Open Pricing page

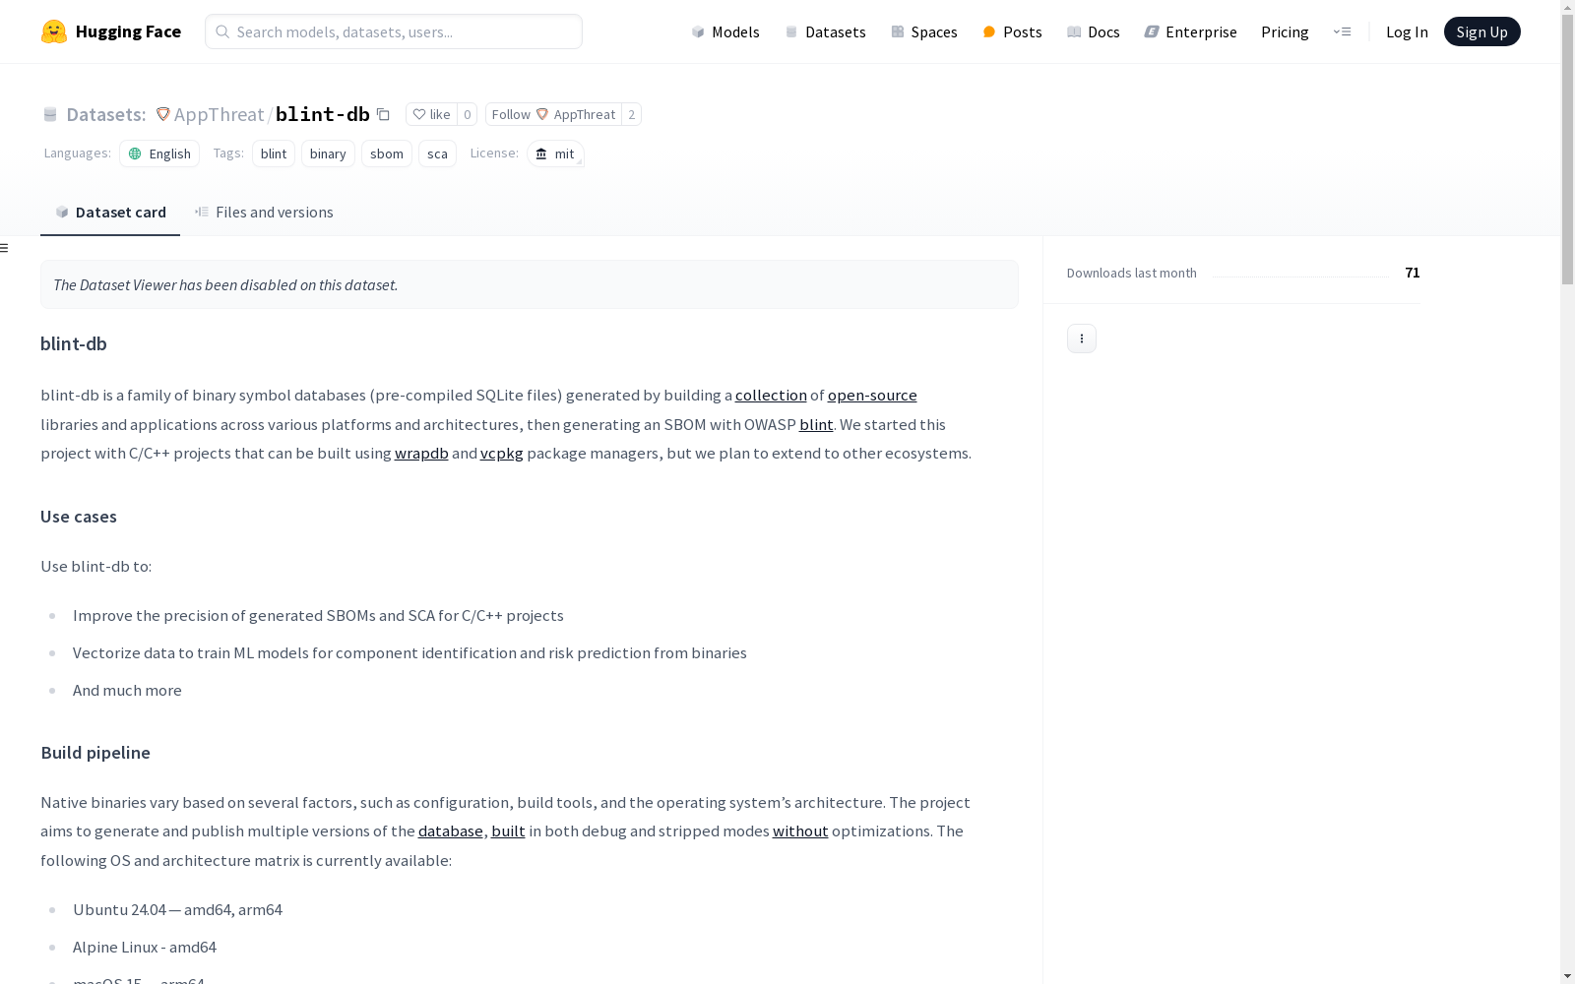(1285, 31)
